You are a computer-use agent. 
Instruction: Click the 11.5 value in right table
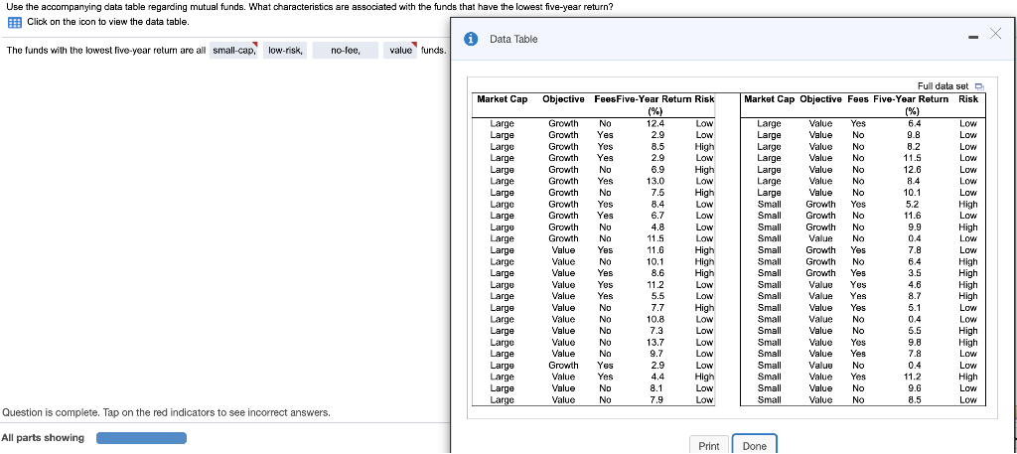(x=913, y=158)
